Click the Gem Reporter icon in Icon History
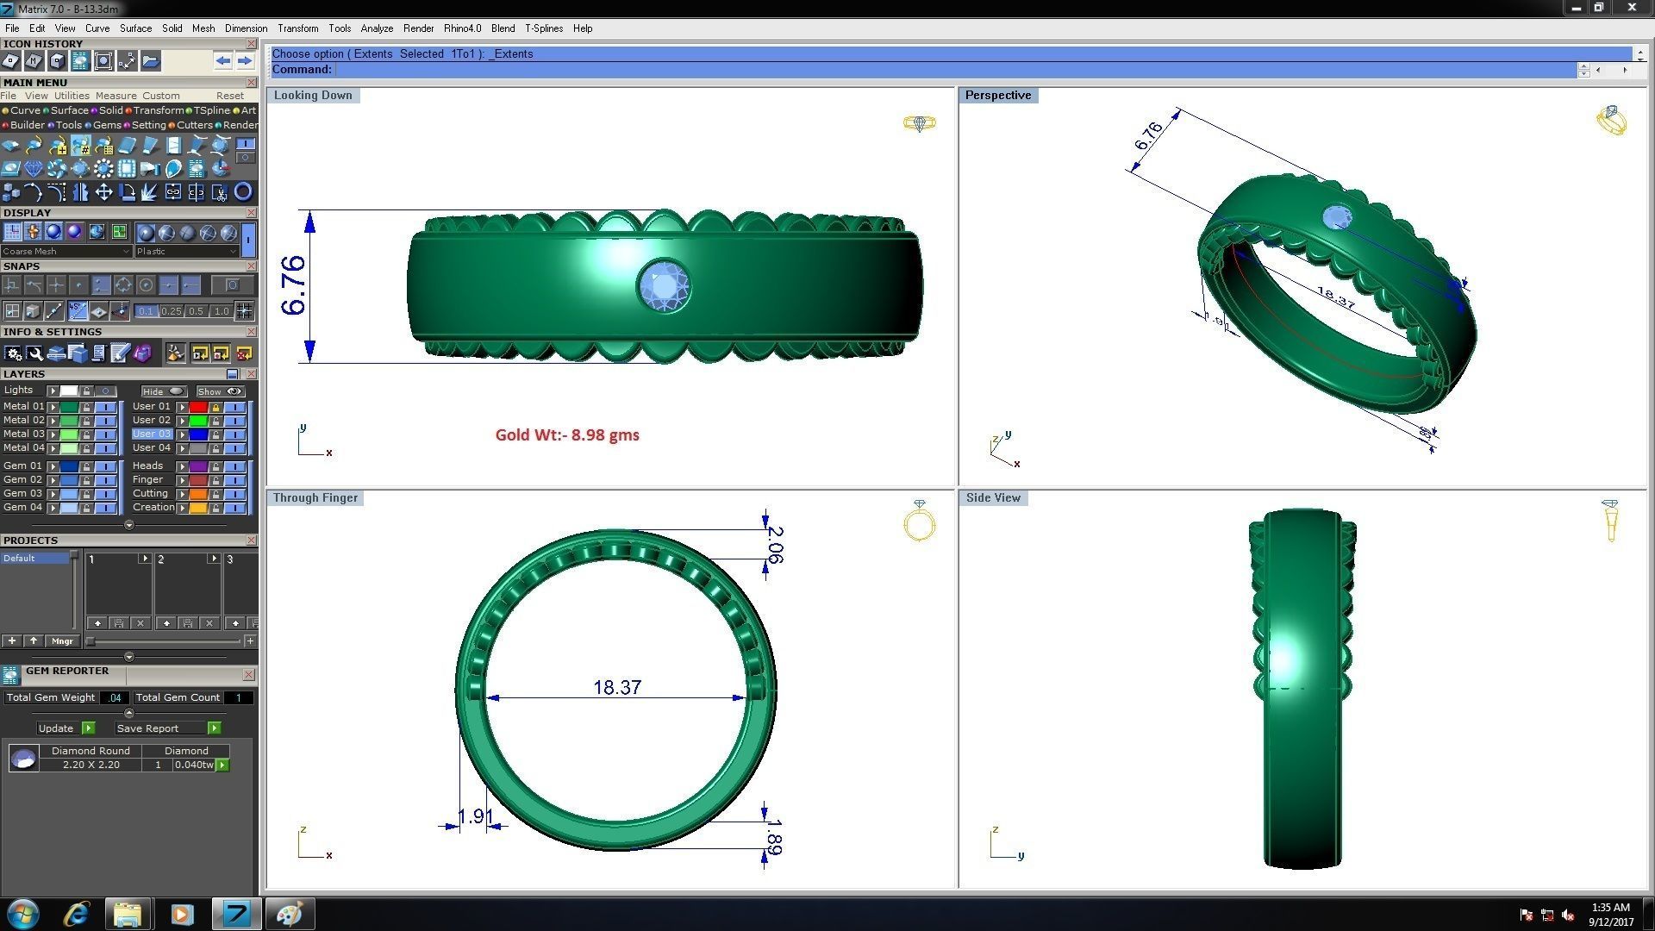 tap(80, 61)
